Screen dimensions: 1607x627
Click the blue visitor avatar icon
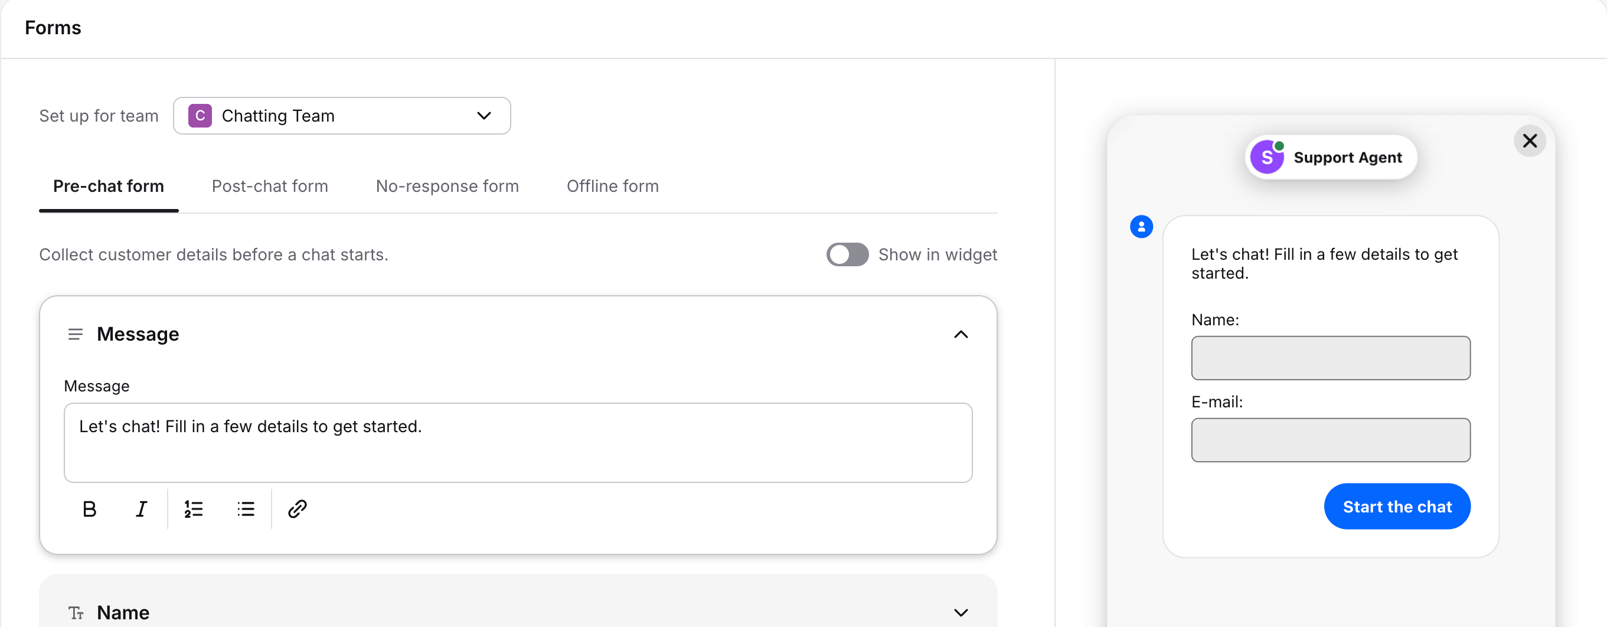click(1142, 227)
